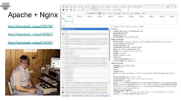
Task: Click the Remote Address value text
Action: 132,37
